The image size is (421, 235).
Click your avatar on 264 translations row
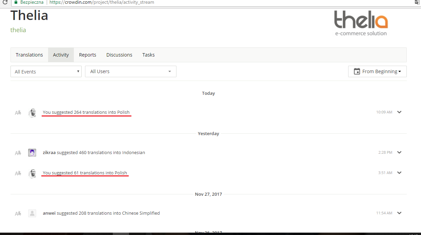pyautogui.click(x=32, y=113)
